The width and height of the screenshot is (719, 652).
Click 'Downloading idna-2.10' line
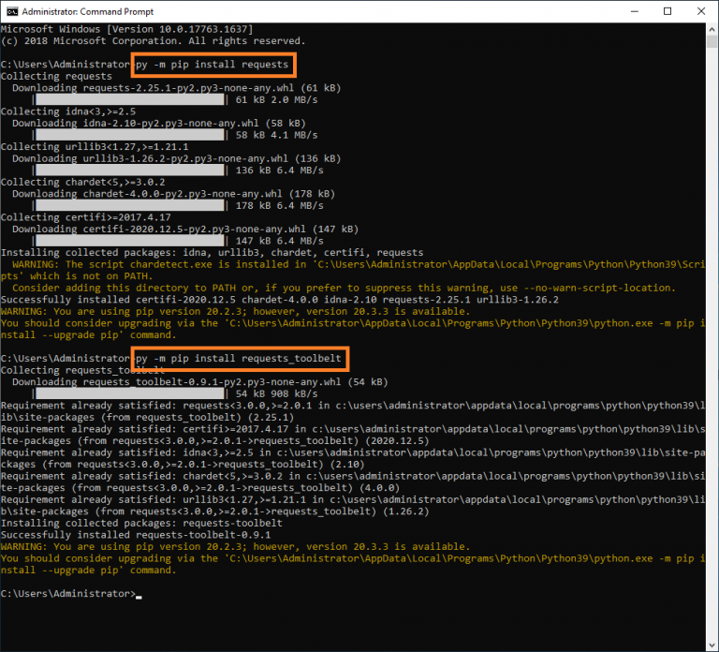[x=159, y=123]
